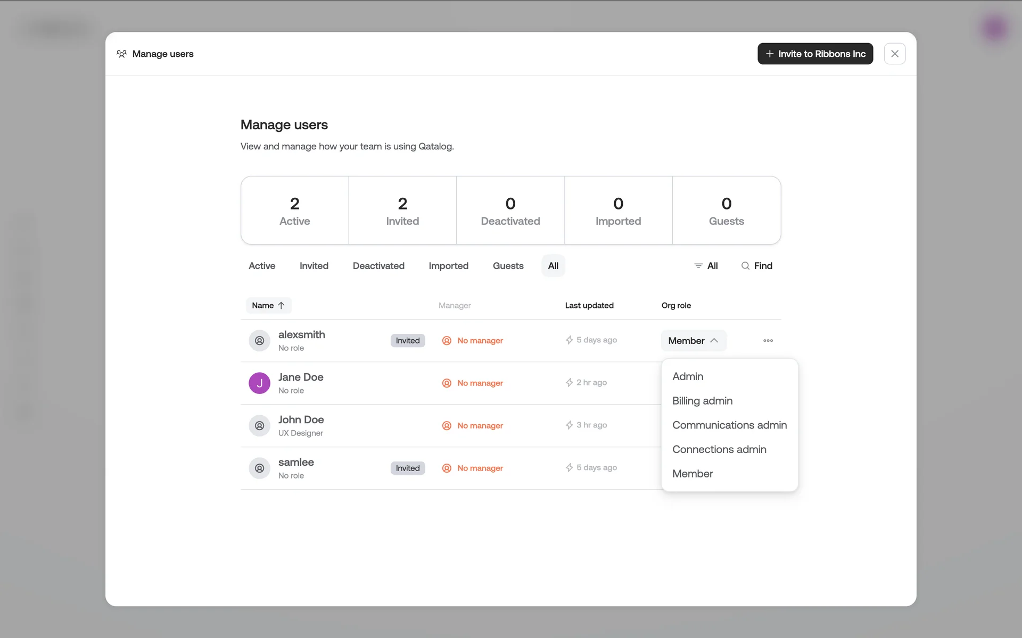Close the Manage users dialog

(894, 54)
